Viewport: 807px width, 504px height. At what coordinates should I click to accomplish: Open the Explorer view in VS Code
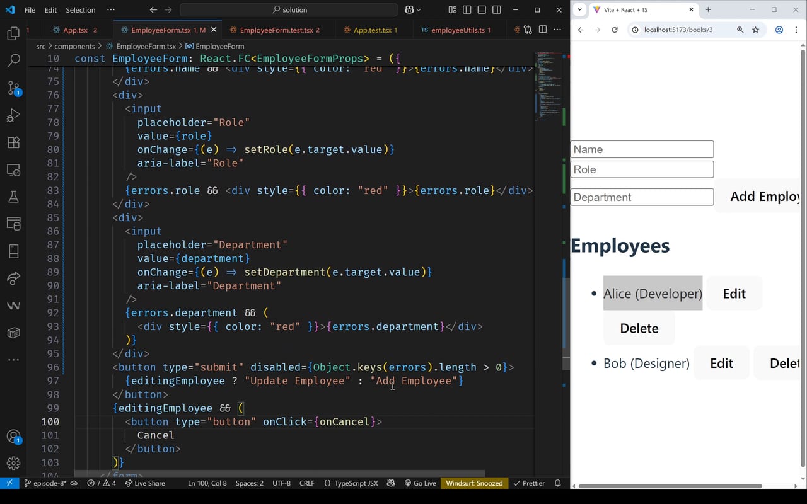pyautogui.click(x=13, y=33)
